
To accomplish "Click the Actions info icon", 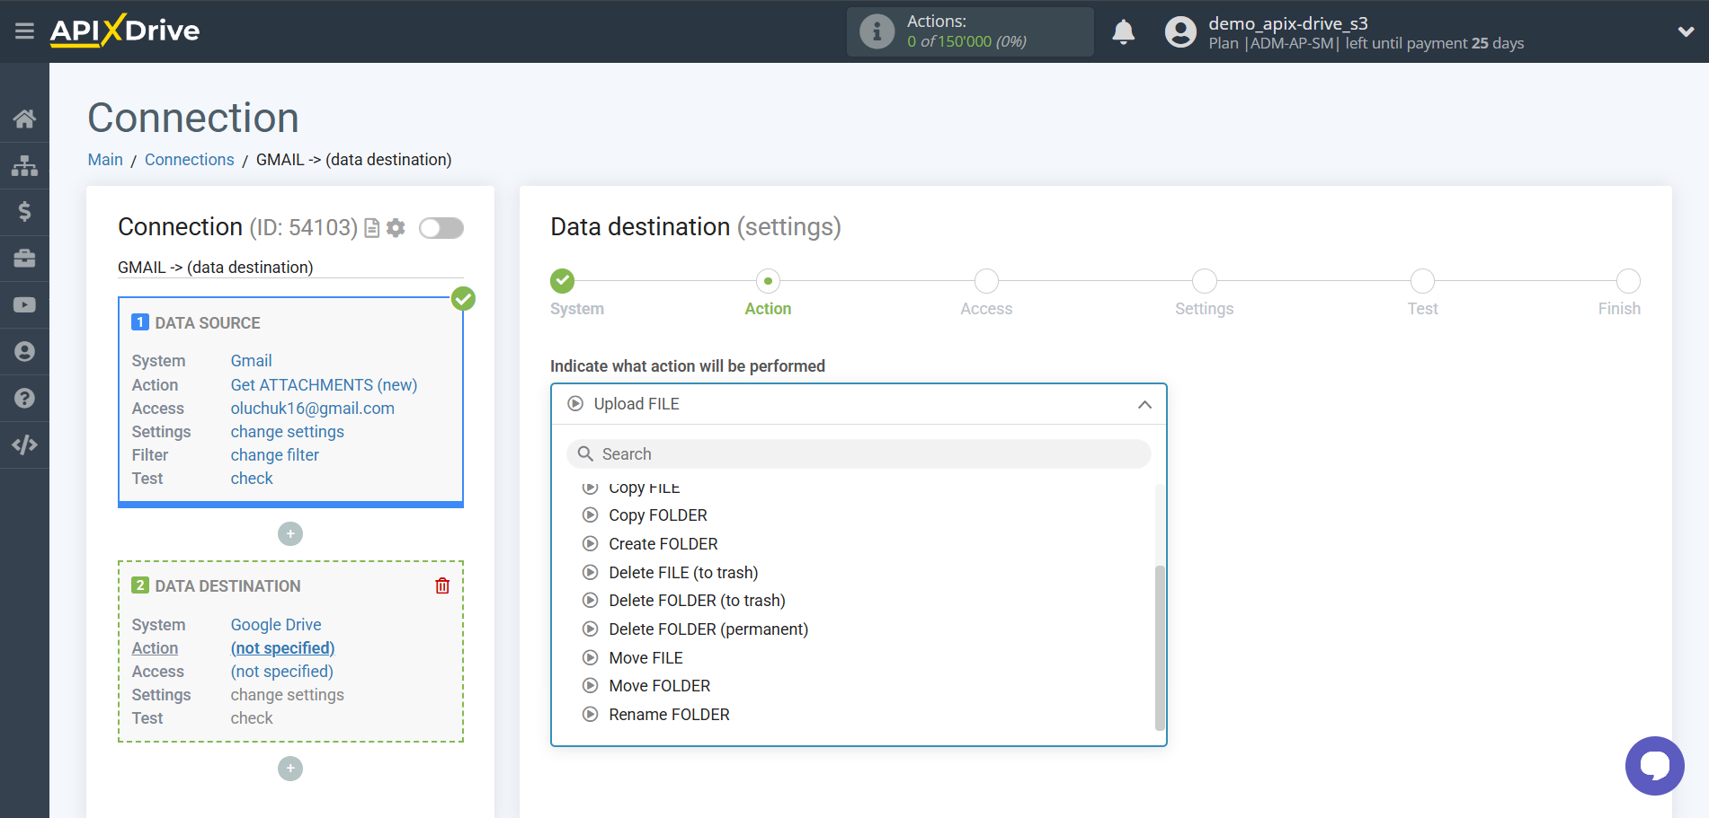I will click(x=877, y=32).
